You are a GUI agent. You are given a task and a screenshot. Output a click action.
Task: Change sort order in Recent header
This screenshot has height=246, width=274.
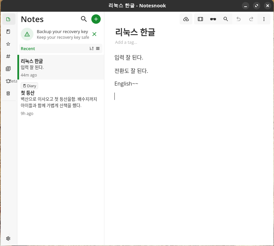coord(92,48)
